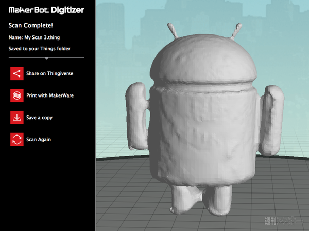The width and height of the screenshot is (309, 231).
Task: Click the red Share on Thingiverse icon
Action: tap(17, 73)
